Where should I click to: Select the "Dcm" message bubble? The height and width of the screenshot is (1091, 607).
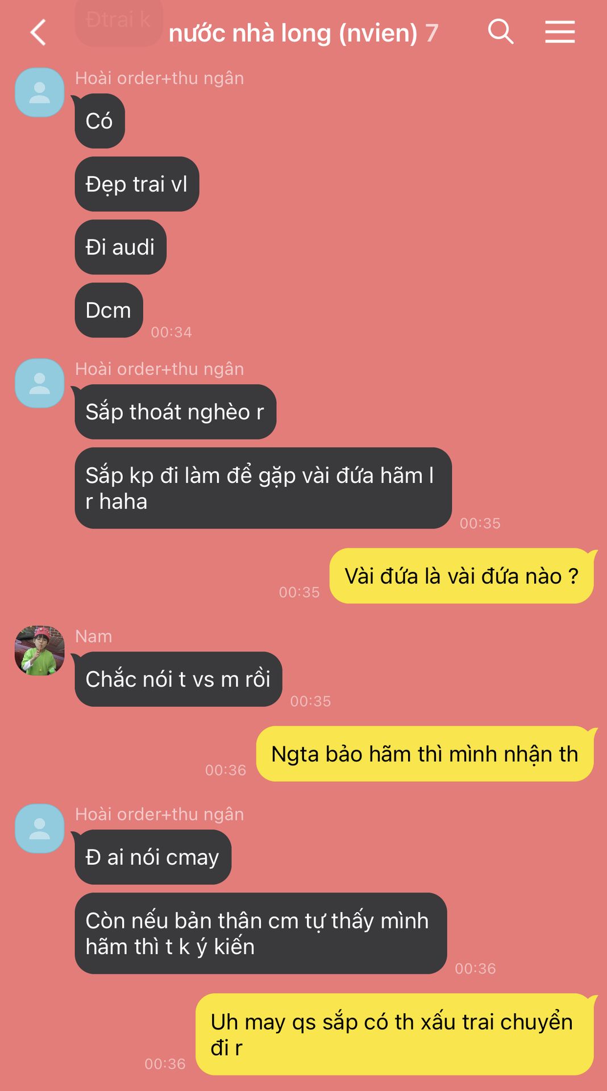click(x=109, y=310)
